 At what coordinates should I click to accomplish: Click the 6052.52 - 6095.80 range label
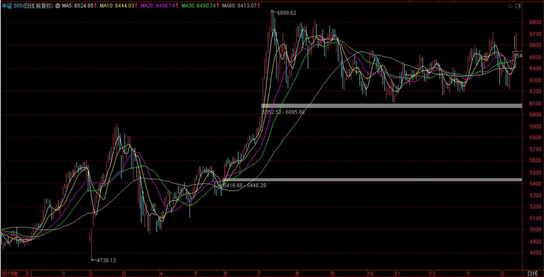click(283, 112)
